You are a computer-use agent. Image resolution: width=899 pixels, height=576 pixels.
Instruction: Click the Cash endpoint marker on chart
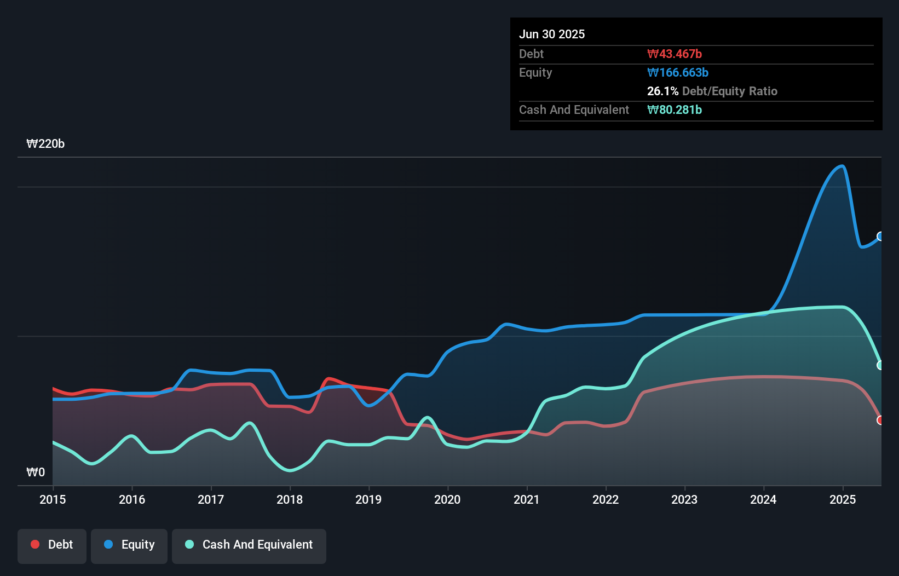click(x=880, y=365)
